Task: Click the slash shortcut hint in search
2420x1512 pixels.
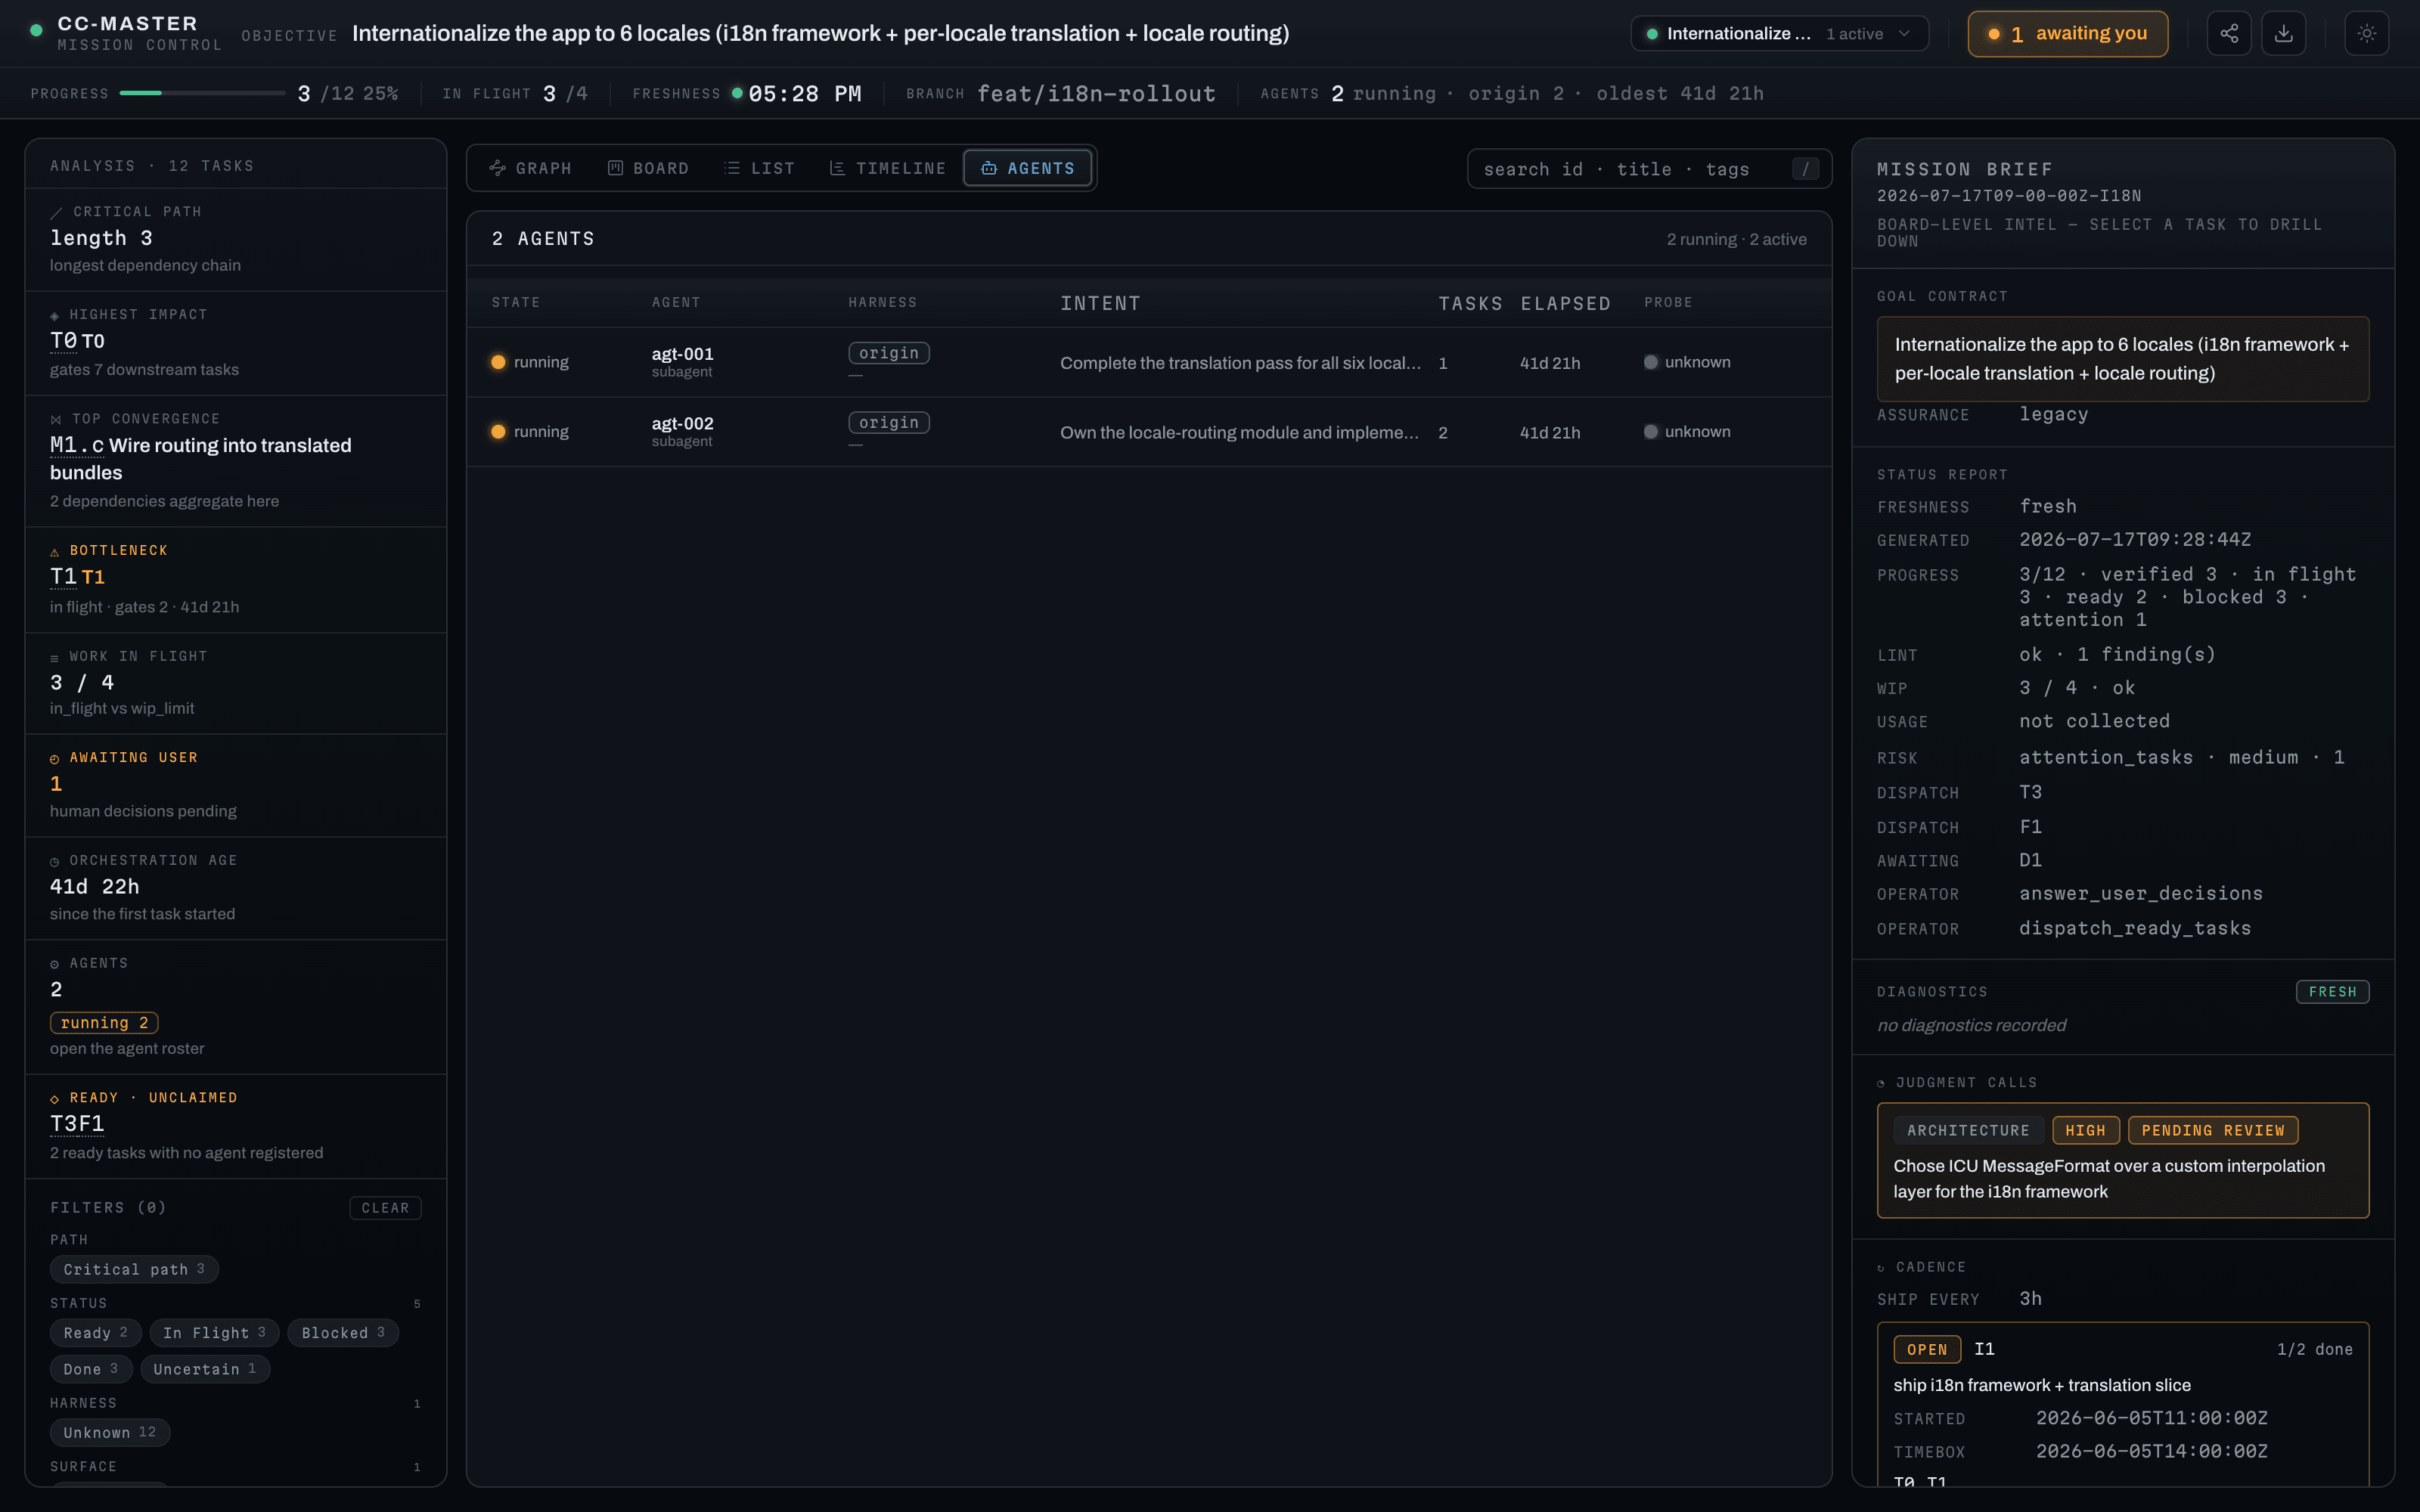Action: click(1805, 169)
